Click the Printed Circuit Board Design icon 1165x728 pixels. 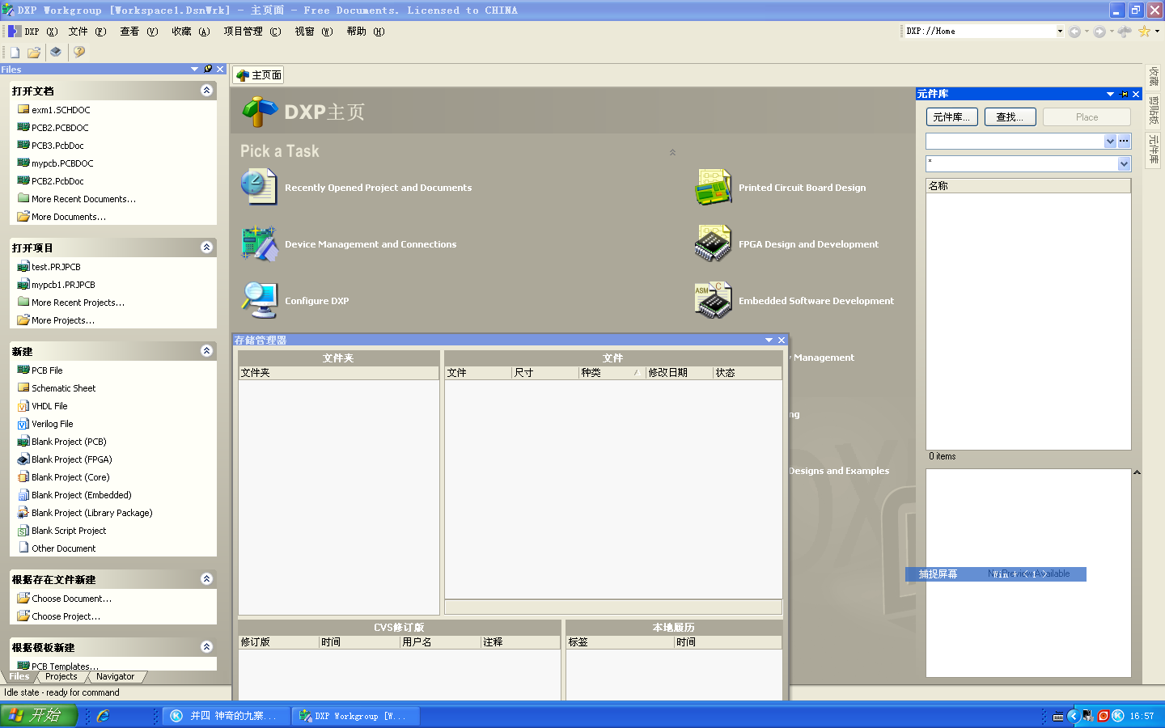[713, 187]
